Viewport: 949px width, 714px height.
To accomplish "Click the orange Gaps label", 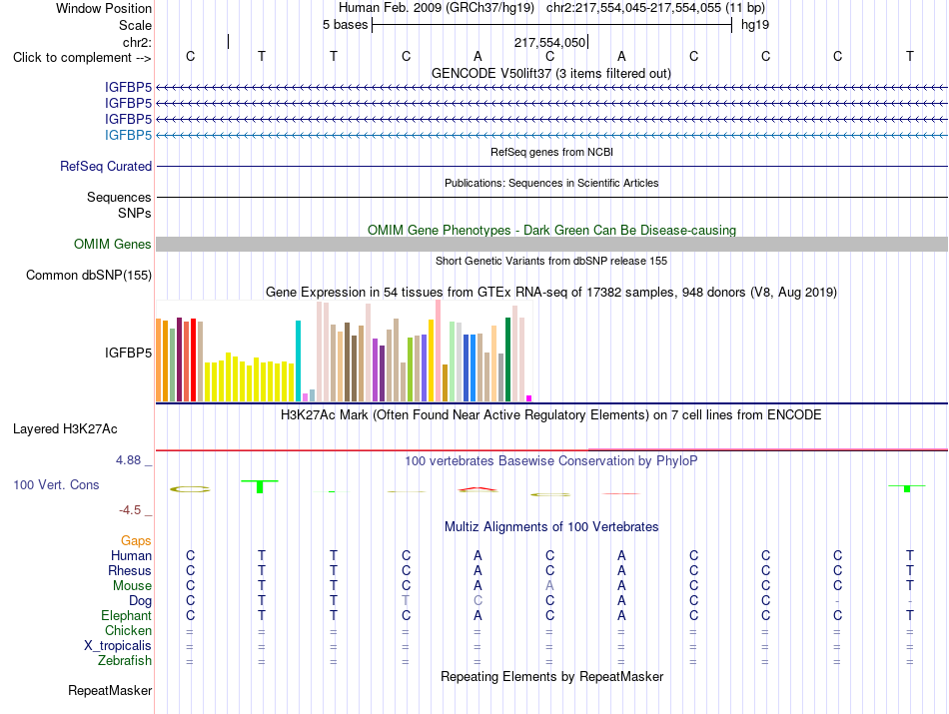I will click(136, 540).
